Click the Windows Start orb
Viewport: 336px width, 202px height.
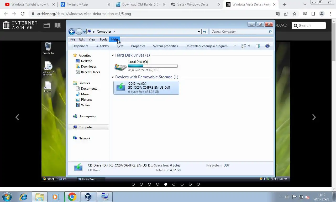(x=7, y=197)
